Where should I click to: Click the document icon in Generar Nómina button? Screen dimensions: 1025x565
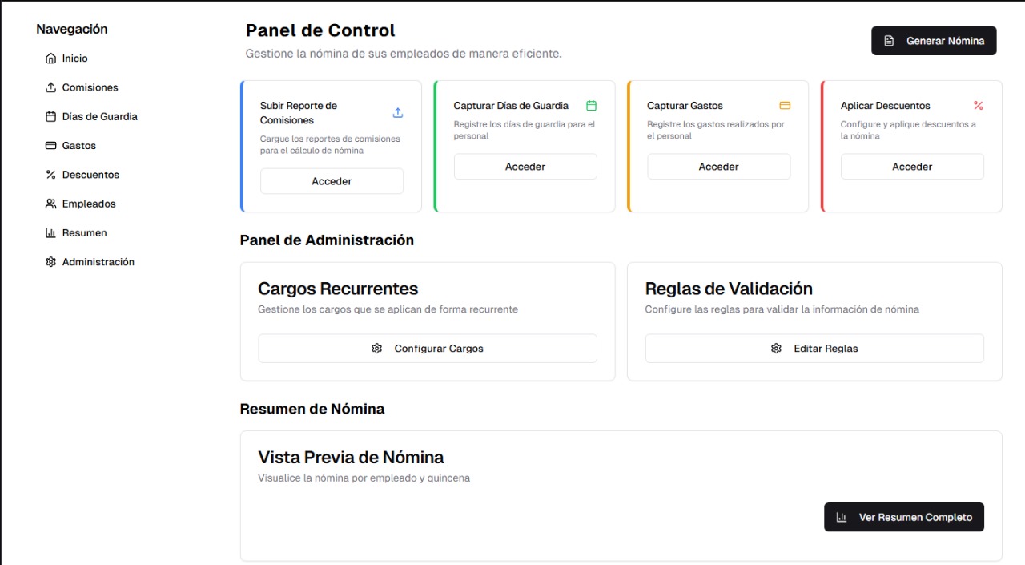(x=889, y=41)
